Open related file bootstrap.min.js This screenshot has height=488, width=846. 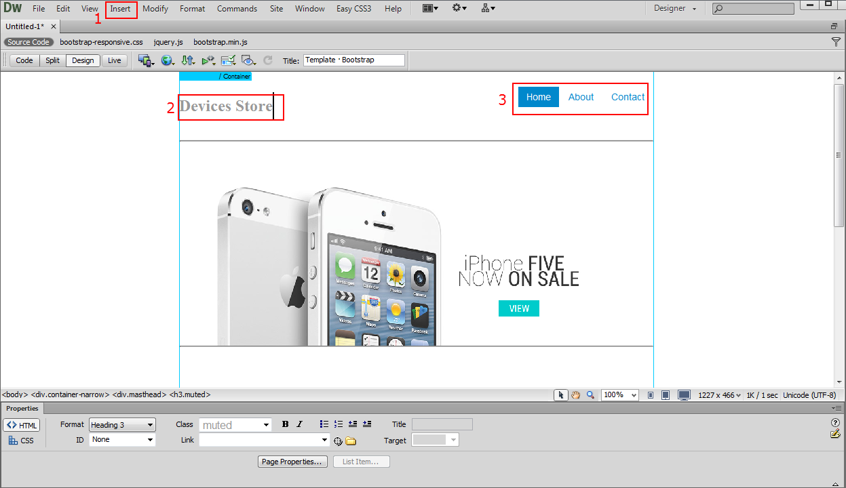tap(220, 42)
